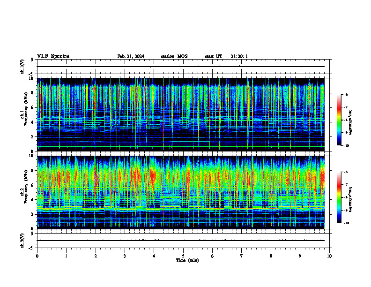Click tick label "7" on the Time axis
This screenshot has width=371, height=287.
242,256
